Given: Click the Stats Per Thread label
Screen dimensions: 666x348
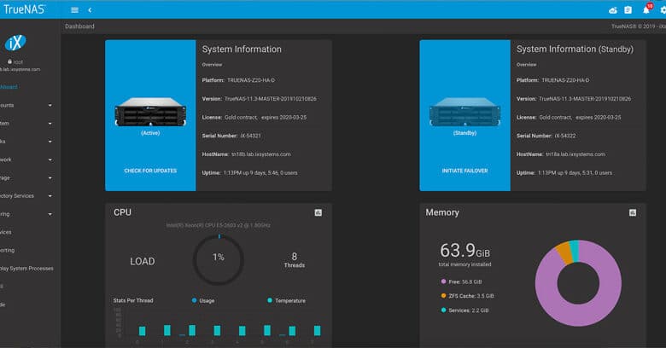Looking at the screenshot, I should 133,300.
